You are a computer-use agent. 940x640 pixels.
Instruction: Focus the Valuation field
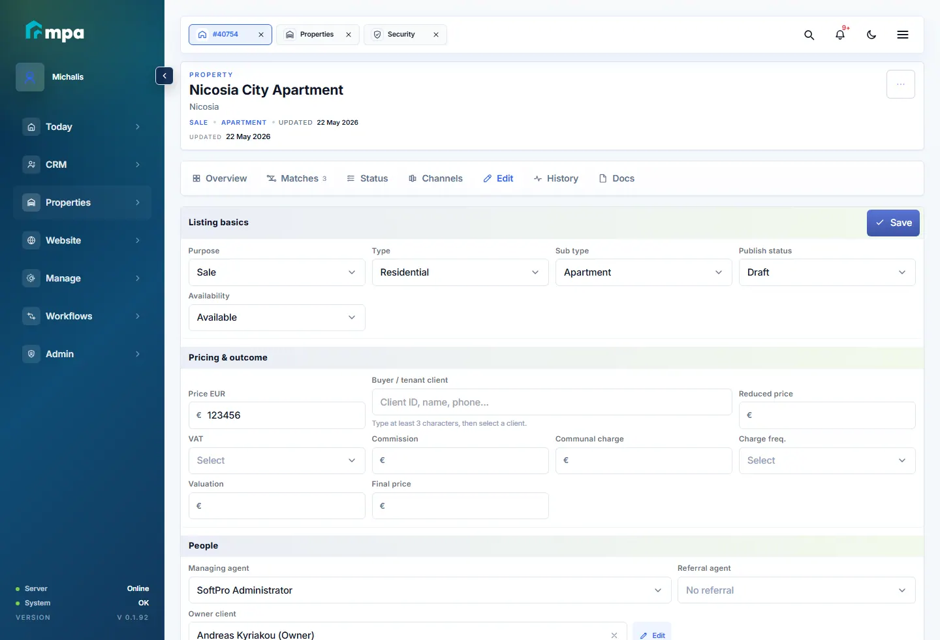click(277, 505)
